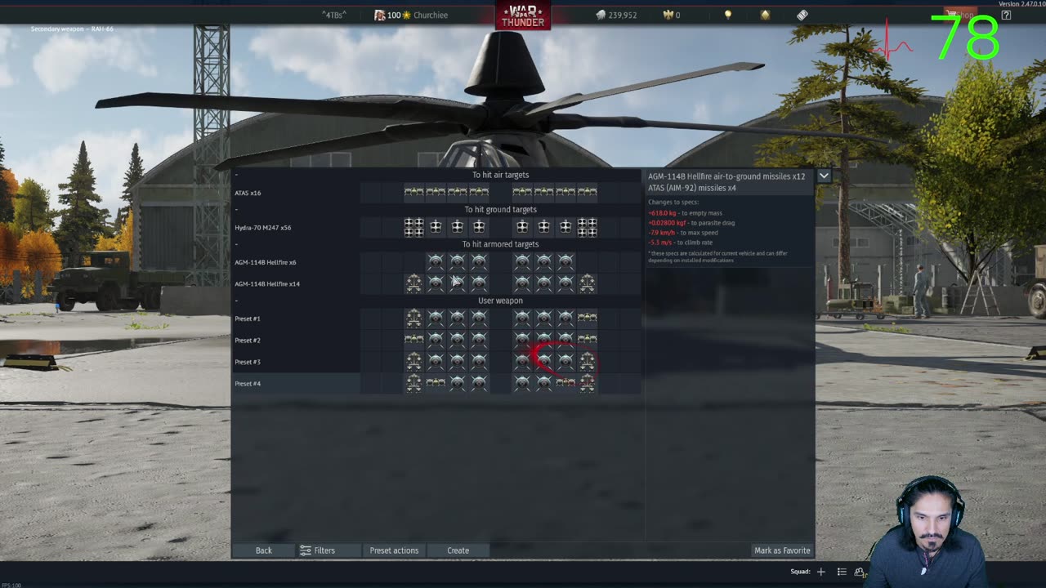The image size is (1046, 588).
Task: Click the Silver Lions balance 239,952
Action: pos(617,15)
